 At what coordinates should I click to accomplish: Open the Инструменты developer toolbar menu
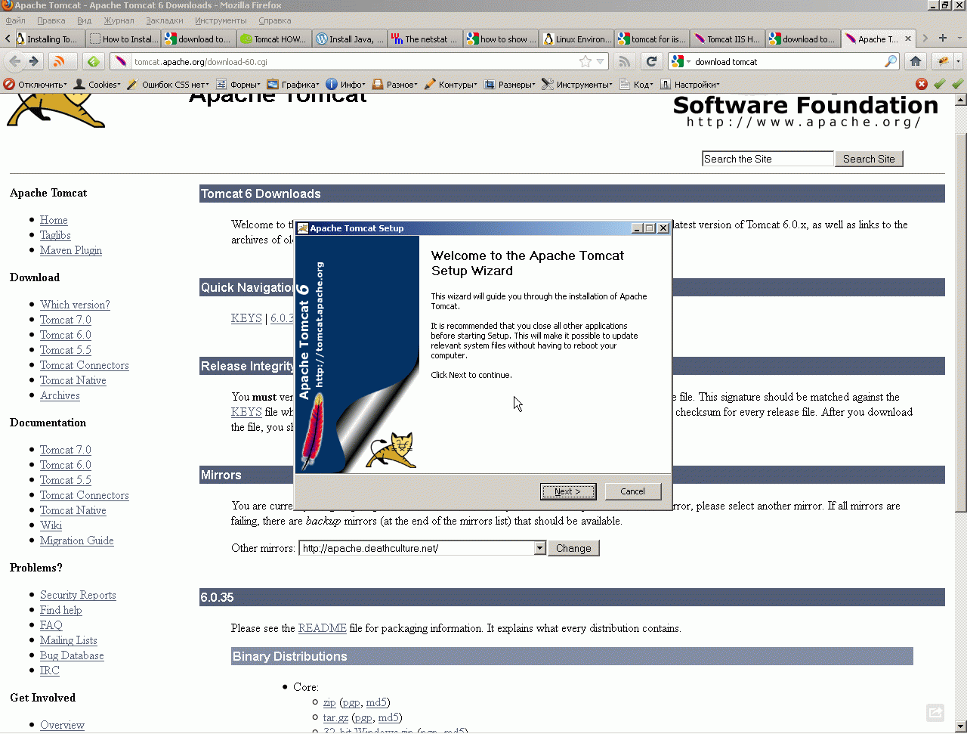[577, 84]
